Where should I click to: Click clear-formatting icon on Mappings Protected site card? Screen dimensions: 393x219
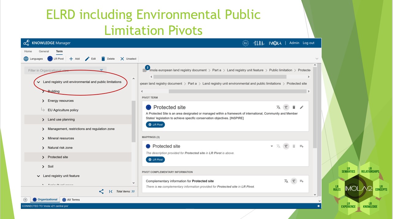286,146
